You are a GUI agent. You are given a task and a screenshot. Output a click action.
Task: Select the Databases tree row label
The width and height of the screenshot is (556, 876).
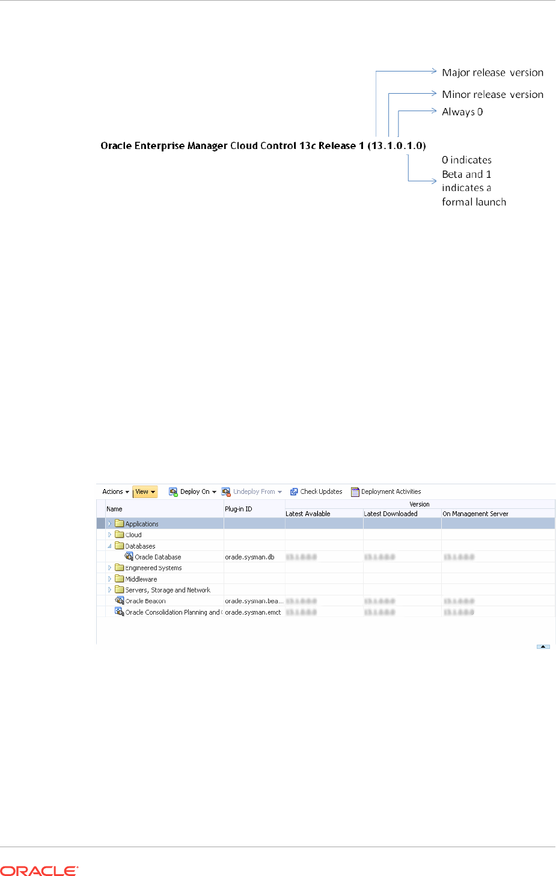tap(140, 546)
